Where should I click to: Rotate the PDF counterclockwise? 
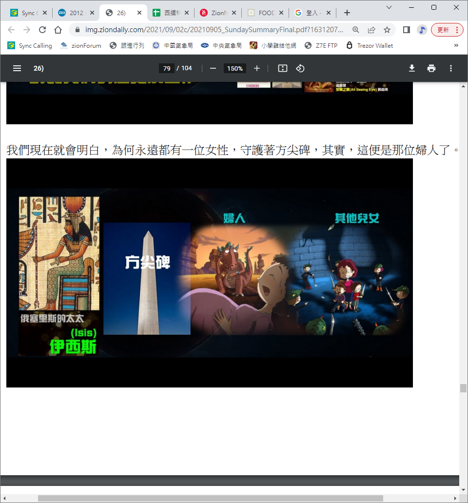click(x=300, y=68)
